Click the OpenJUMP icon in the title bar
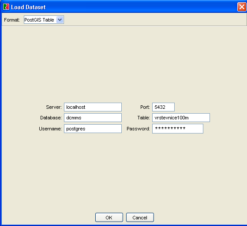Viewport: 247px width, 226px height. (x=6, y=7)
